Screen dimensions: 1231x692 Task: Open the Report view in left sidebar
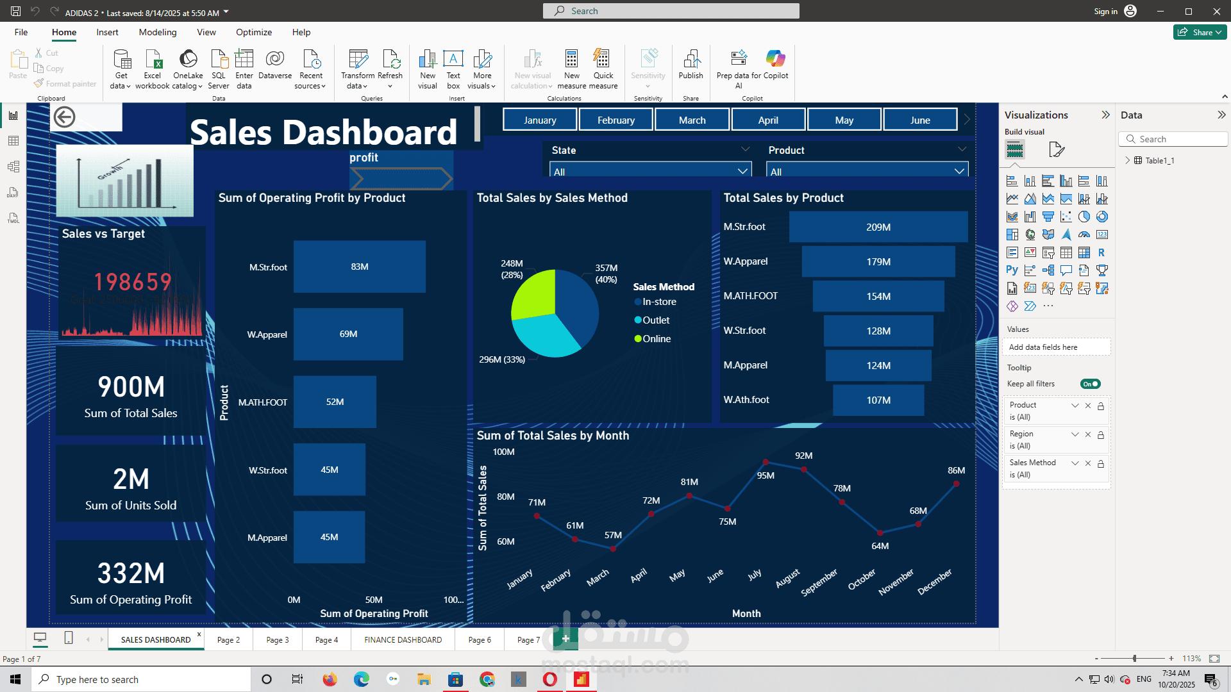(x=13, y=115)
